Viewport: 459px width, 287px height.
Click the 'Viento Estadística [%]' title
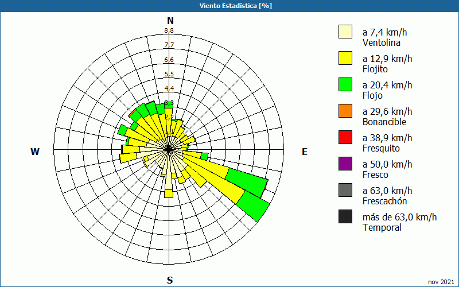coord(236,6)
